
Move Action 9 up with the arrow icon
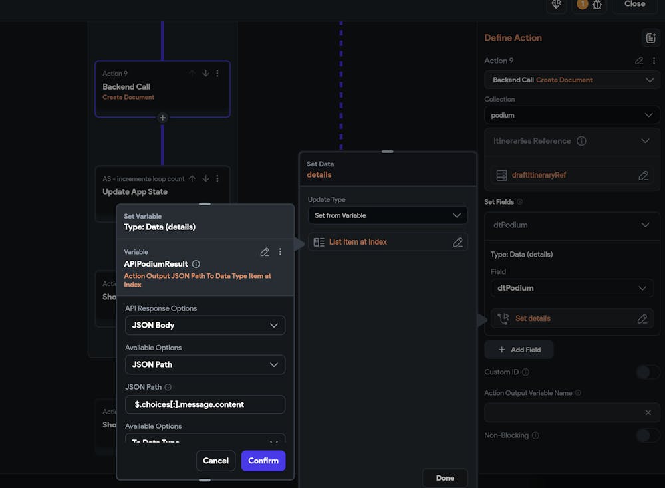tap(192, 73)
